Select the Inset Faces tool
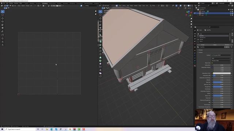The image size is (234, 131). point(100,45)
